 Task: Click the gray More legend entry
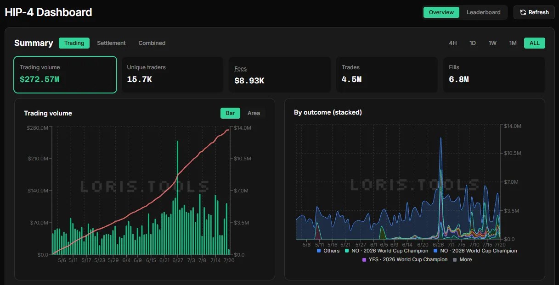pos(462,259)
